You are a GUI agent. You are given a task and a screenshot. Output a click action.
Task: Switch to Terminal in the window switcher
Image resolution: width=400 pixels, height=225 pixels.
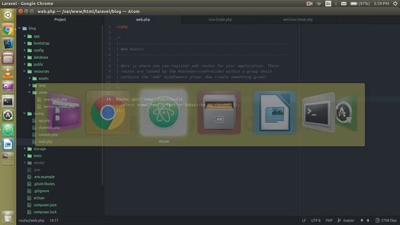click(318, 112)
